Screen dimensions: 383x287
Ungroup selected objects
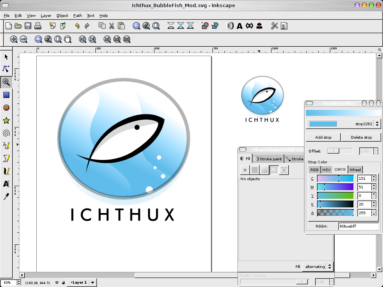click(215, 26)
